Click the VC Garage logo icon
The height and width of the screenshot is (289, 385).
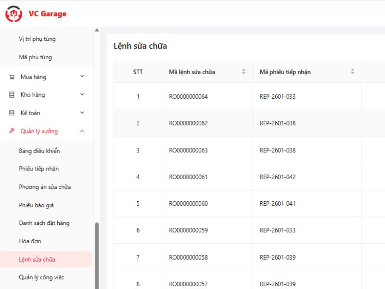click(13, 14)
